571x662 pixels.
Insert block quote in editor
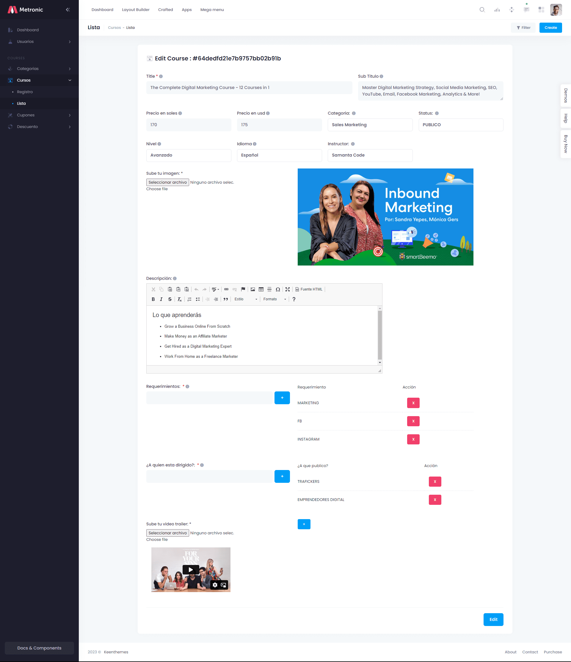(x=226, y=299)
